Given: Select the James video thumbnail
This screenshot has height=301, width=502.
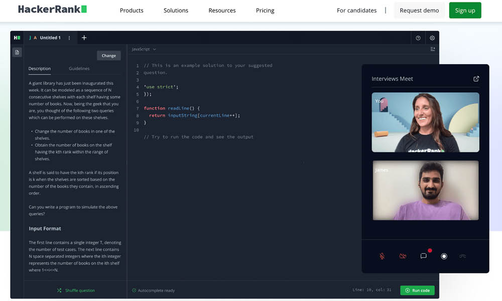Looking at the screenshot, I should click(426, 190).
